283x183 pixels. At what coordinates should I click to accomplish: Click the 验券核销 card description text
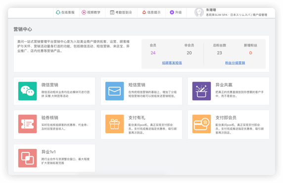point(65,127)
